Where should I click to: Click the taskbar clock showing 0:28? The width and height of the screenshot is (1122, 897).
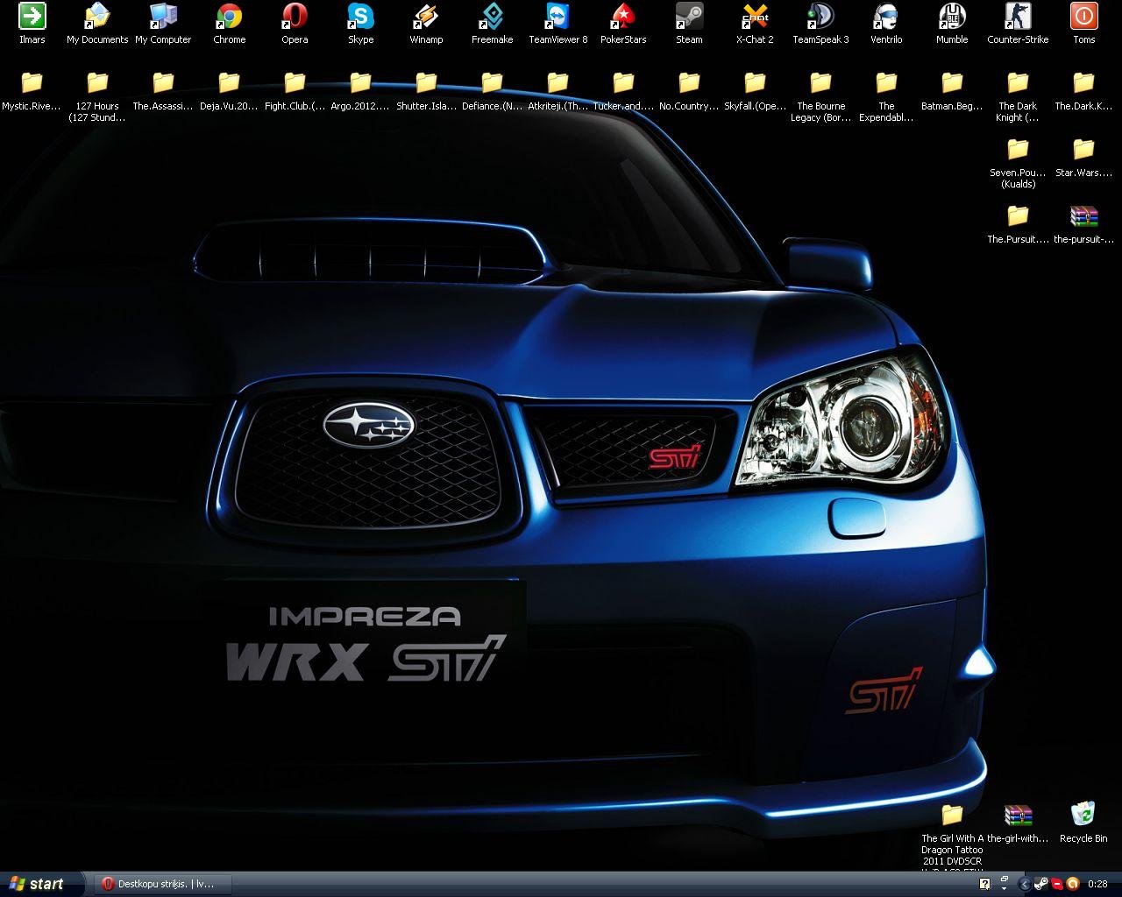(1097, 884)
